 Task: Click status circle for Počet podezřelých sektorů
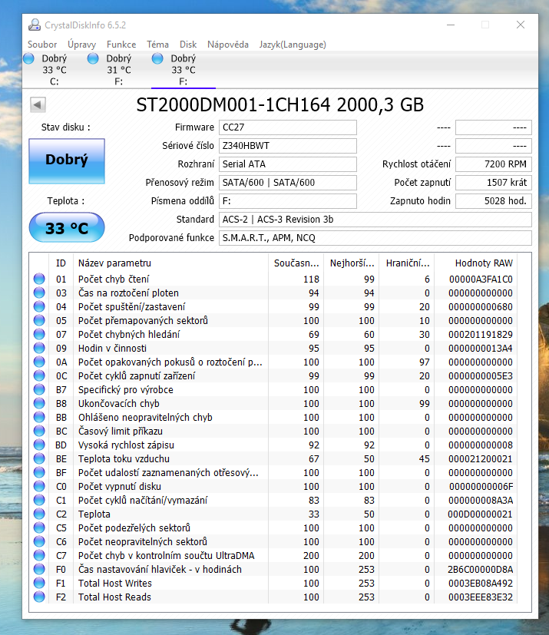(39, 528)
